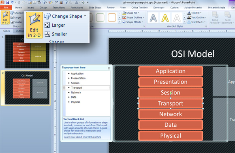Switch to the Insert ribbon tab
235x153 pixels.
click(30, 7)
